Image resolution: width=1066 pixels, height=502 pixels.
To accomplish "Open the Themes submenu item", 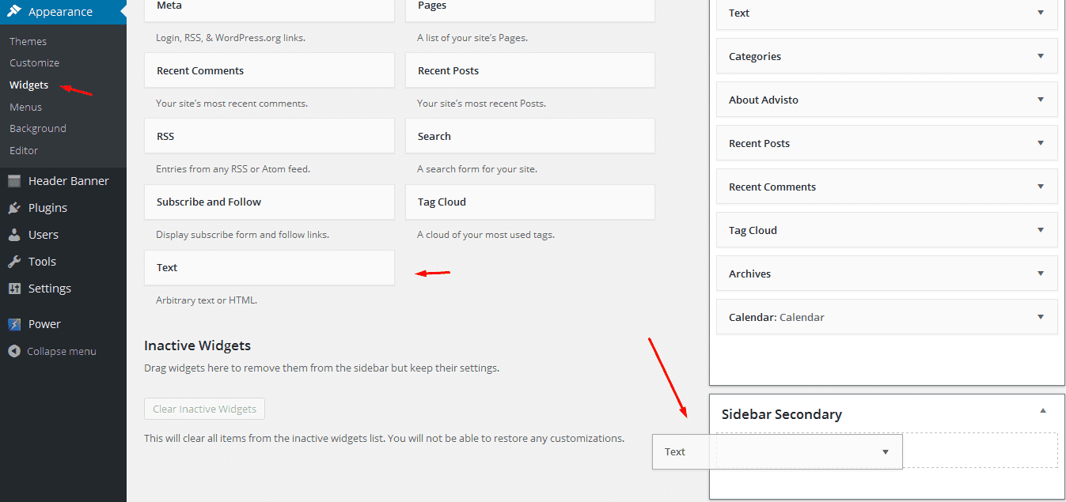I will [28, 41].
